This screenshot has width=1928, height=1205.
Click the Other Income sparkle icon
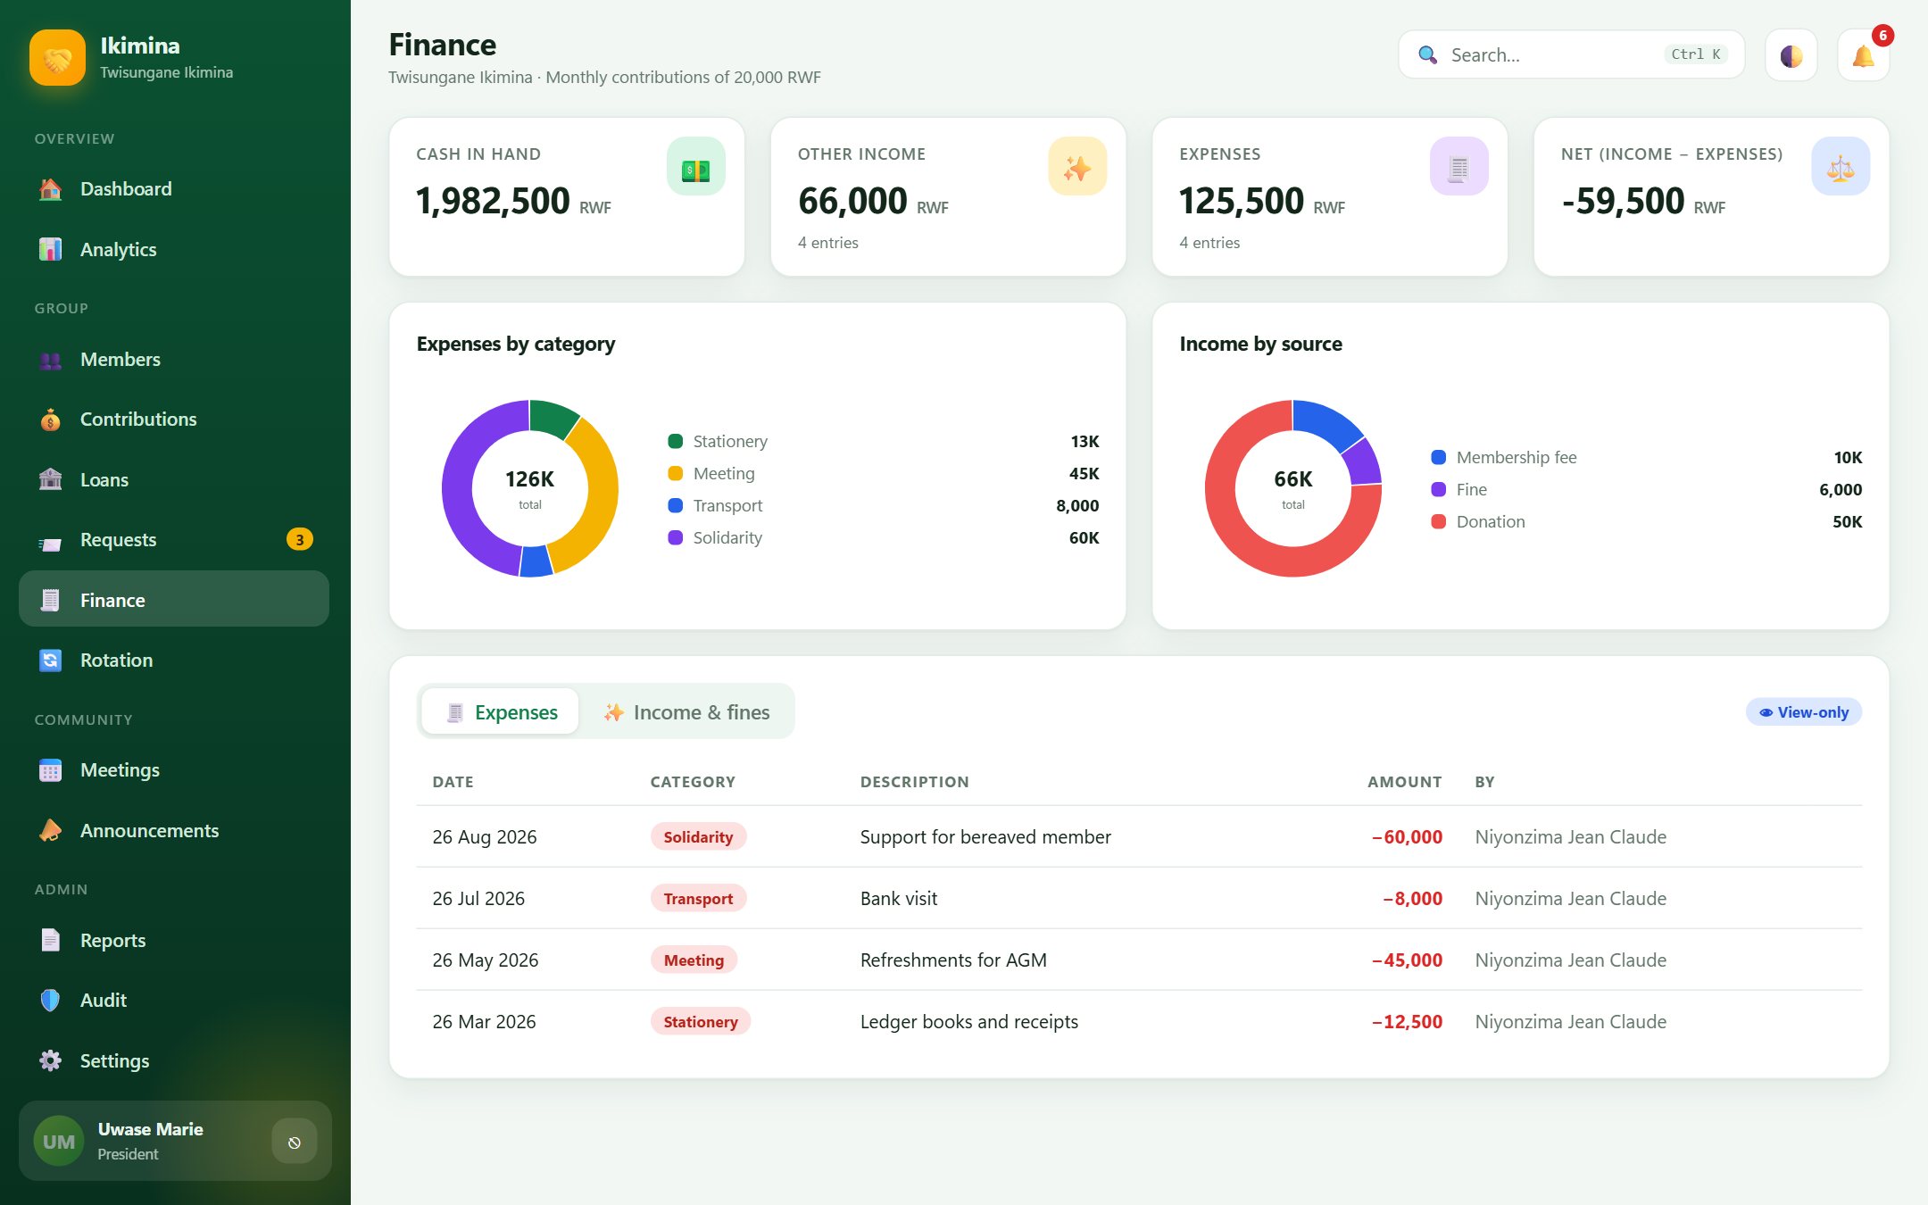pos(1077,166)
